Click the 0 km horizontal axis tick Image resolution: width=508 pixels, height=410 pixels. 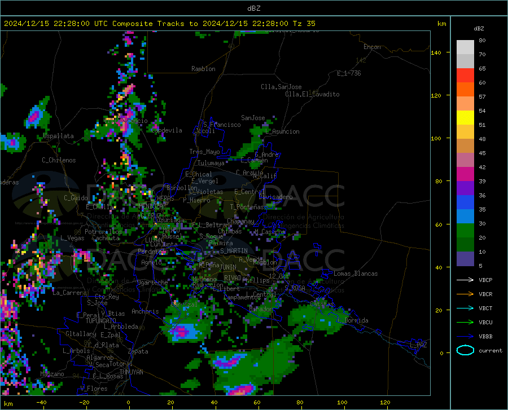129,403
